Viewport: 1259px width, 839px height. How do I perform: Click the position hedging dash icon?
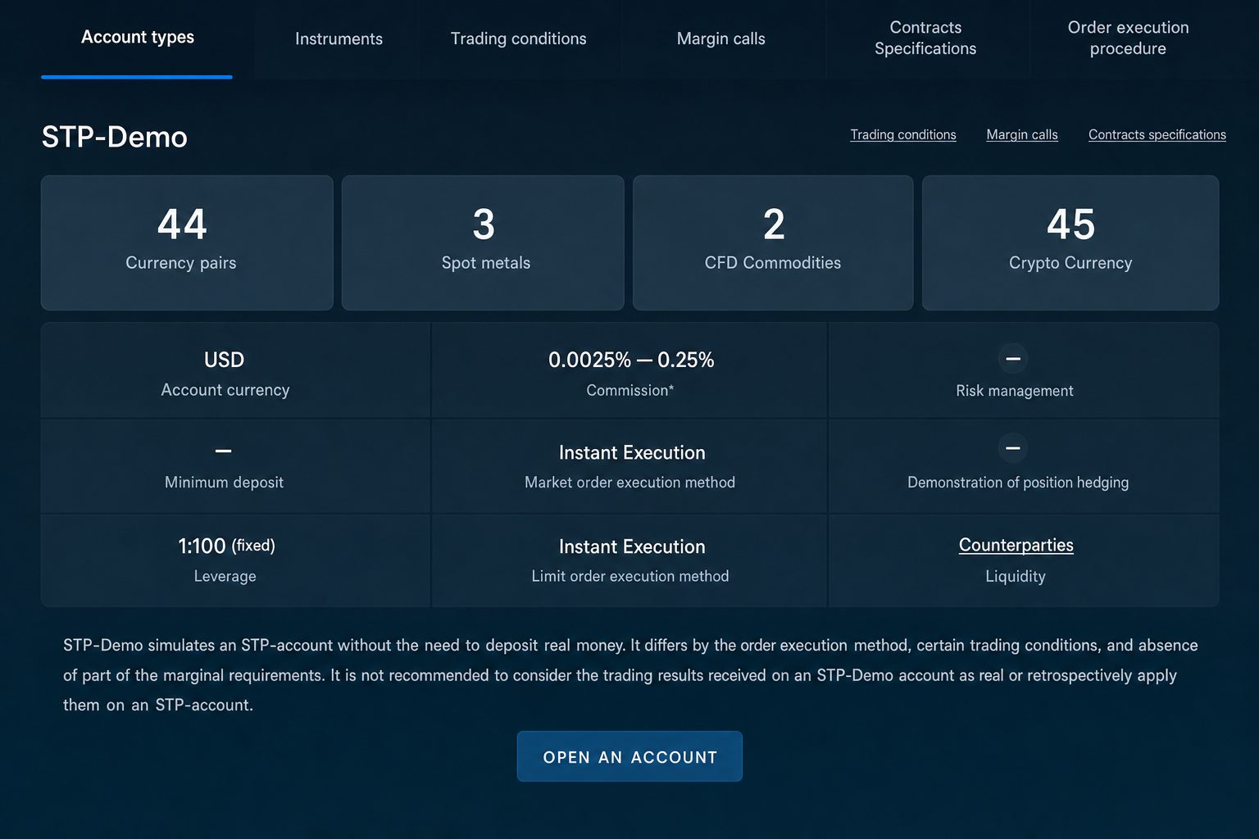(x=1013, y=447)
